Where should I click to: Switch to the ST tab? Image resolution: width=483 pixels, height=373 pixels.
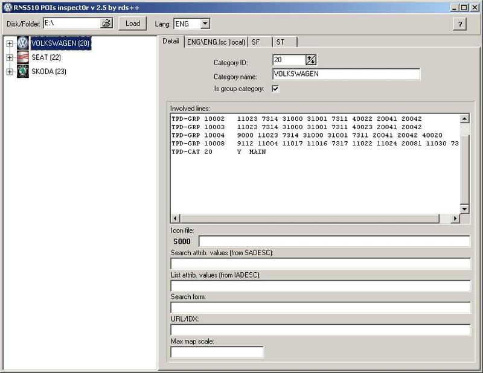tap(285, 42)
